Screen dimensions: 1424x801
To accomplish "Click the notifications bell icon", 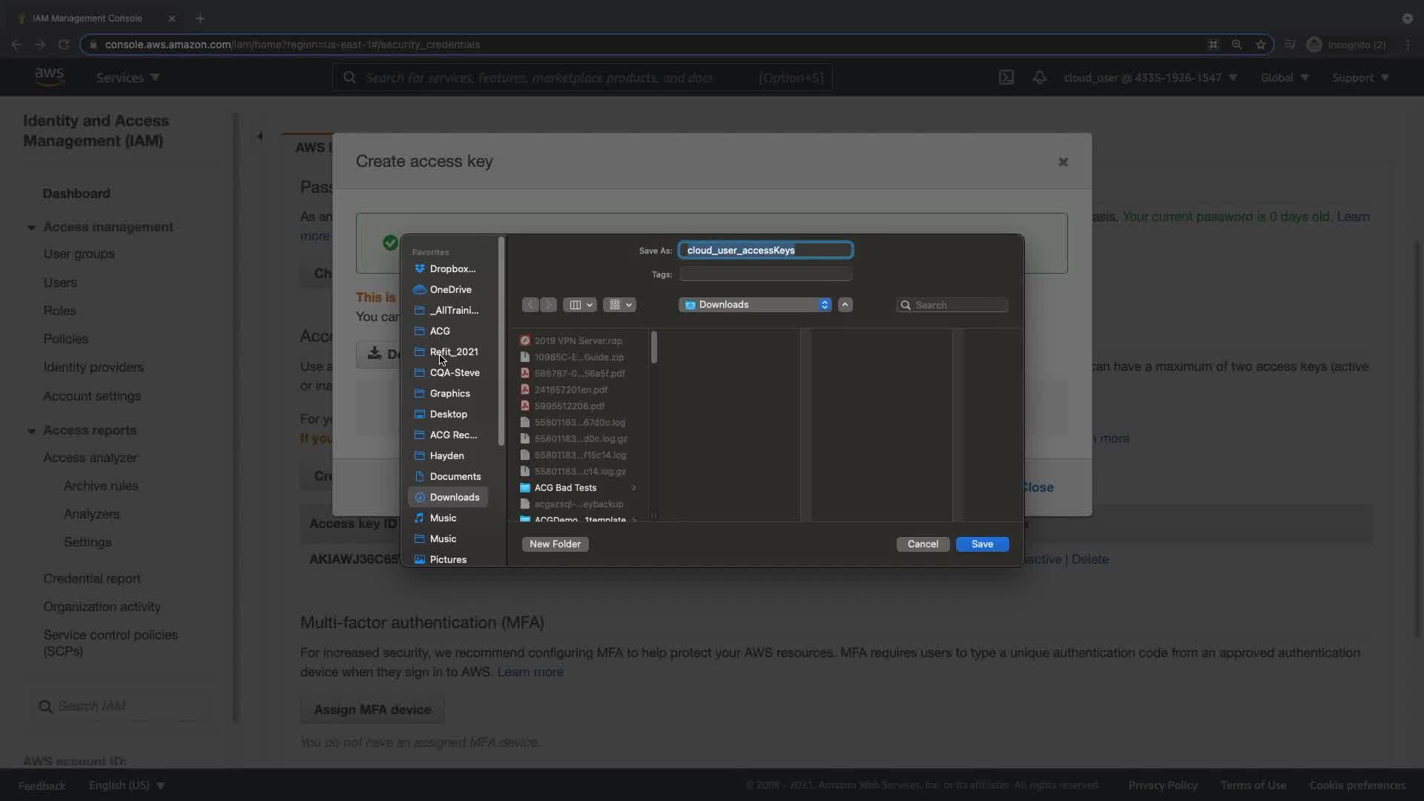I will (1040, 78).
